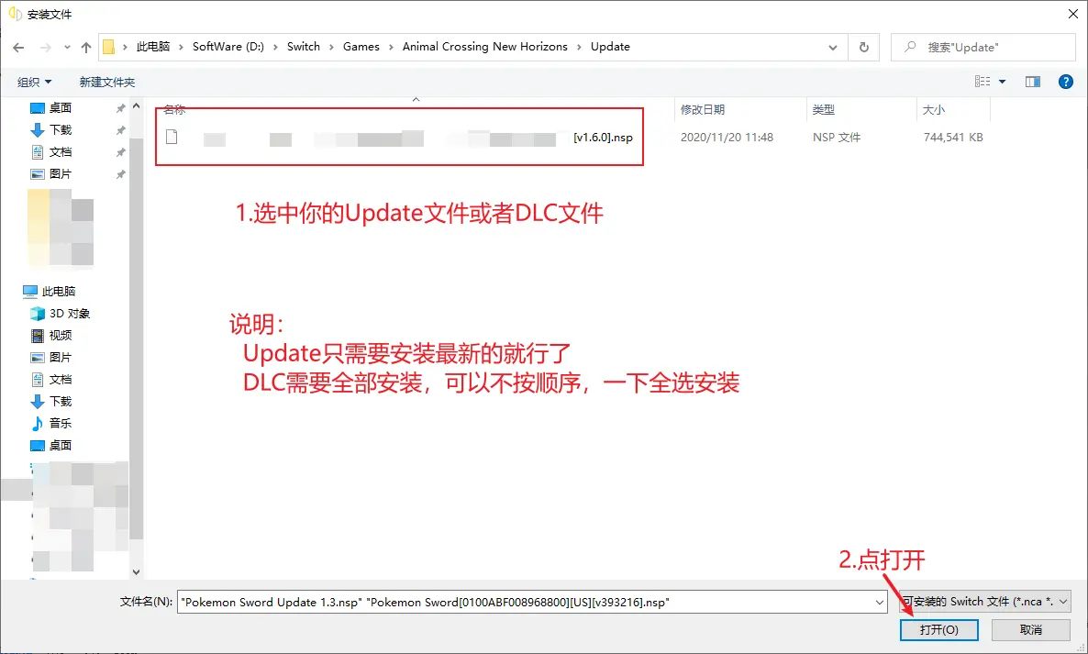Viewport: 1088px width, 654px height.
Task: Click 此电脑 in the address bar
Action: coord(152,47)
